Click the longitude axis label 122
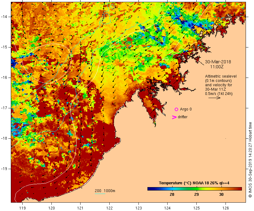Screen dimensions: 254x211 109,208
